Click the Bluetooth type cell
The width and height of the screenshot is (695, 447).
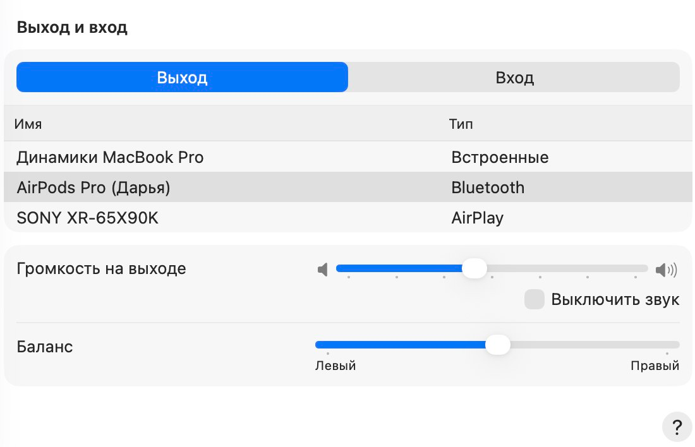(x=488, y=188)
